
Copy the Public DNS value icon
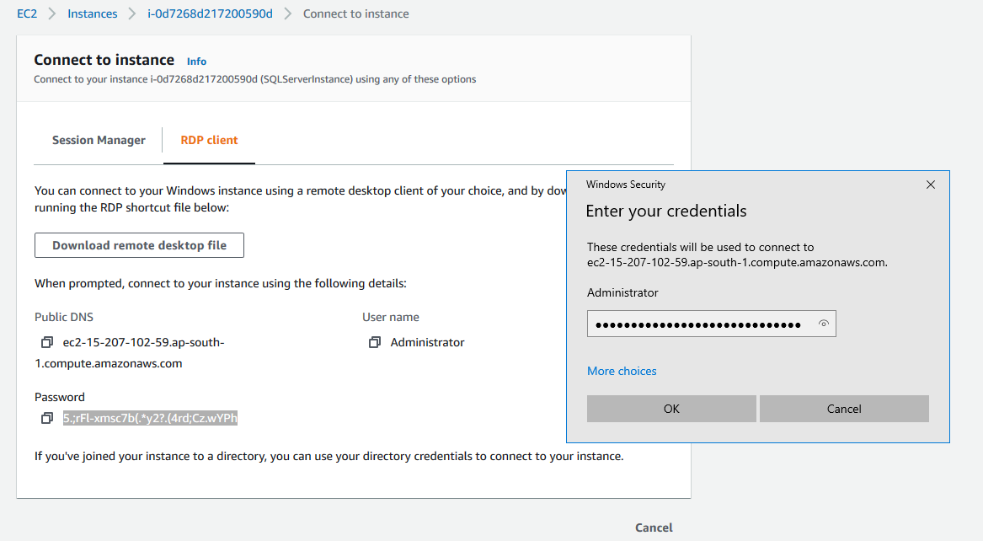[x=46, y=343]
